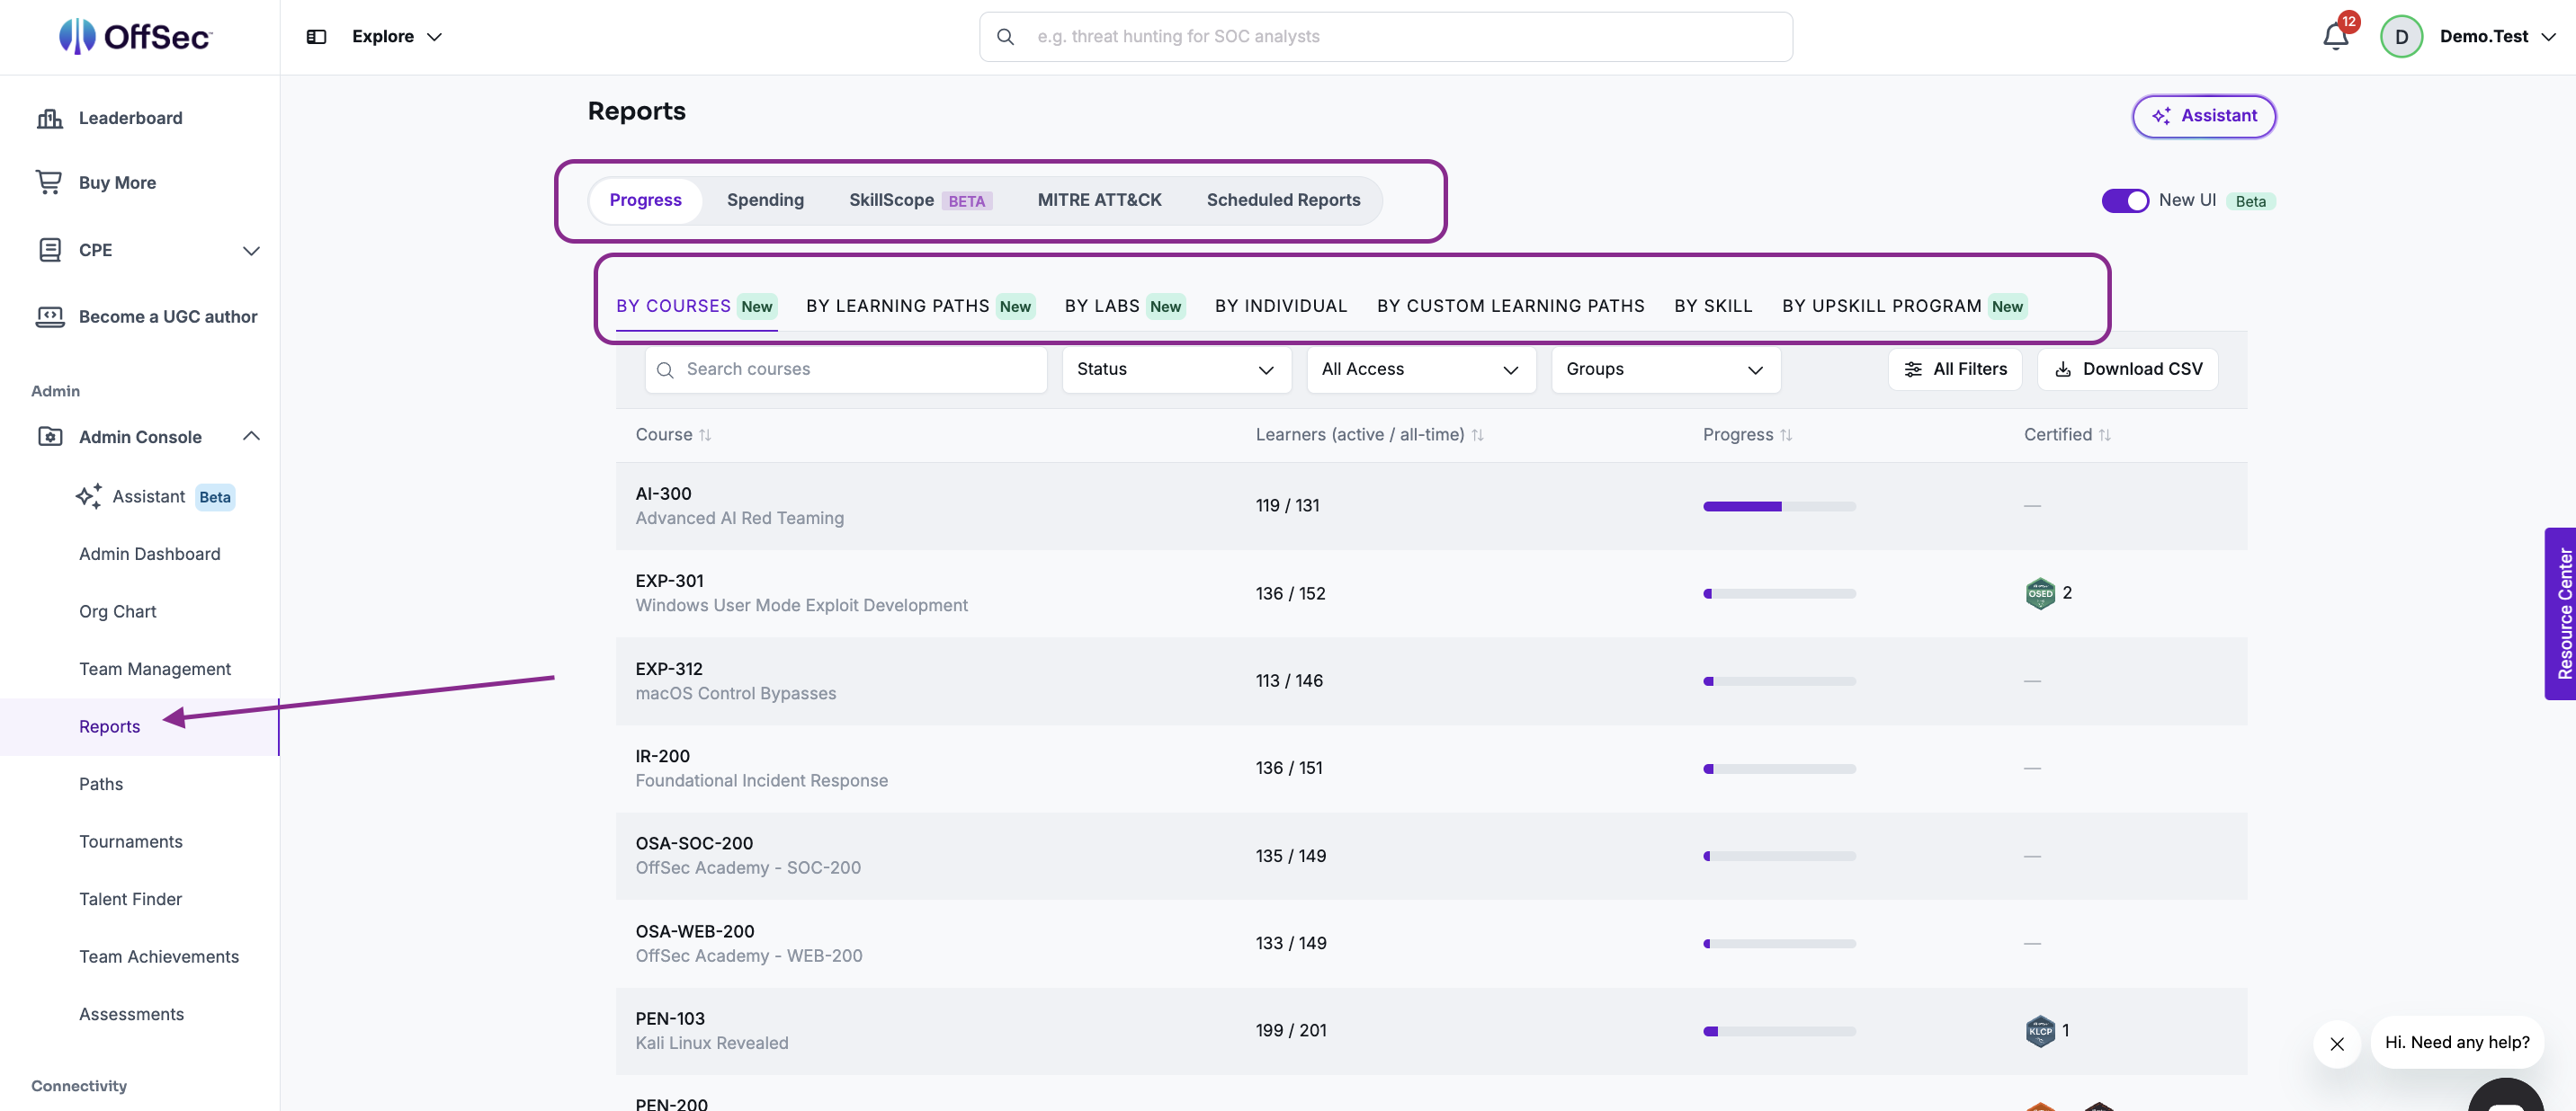The height and width of the screenshot is (1111, 2576).
Task: Open the Scheduled Reports tab
Action: pyautogui.click(x=1283, y=200)
